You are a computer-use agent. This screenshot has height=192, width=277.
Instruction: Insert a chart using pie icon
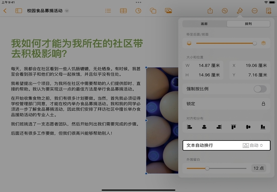pos(138,11)
